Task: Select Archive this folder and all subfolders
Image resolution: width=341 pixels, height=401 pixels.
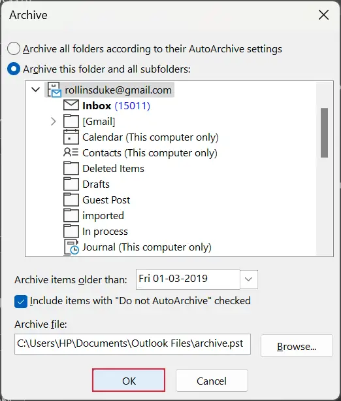Action: pos(14,69)
